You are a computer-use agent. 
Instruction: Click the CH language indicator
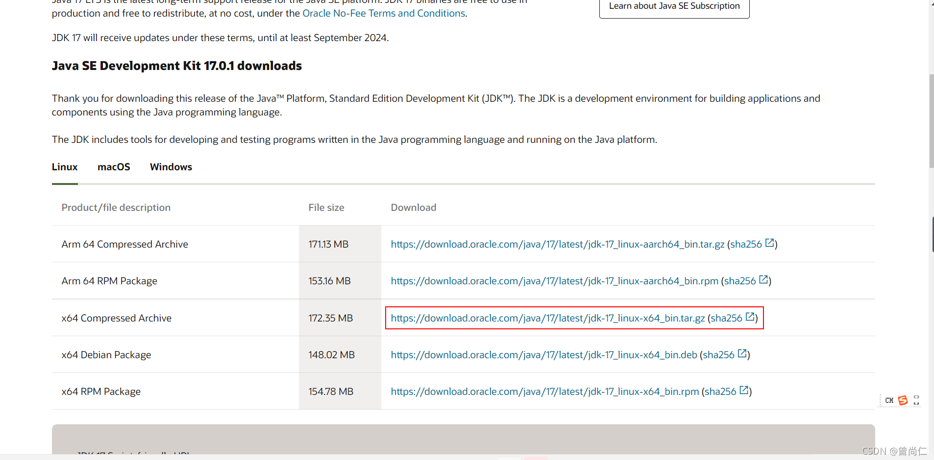click(889, 400)
